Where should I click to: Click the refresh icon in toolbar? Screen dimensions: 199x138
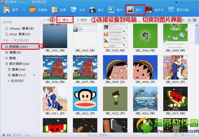(183, 20)
